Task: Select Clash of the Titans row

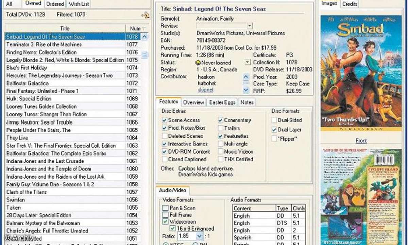Action: coord(73,192)
